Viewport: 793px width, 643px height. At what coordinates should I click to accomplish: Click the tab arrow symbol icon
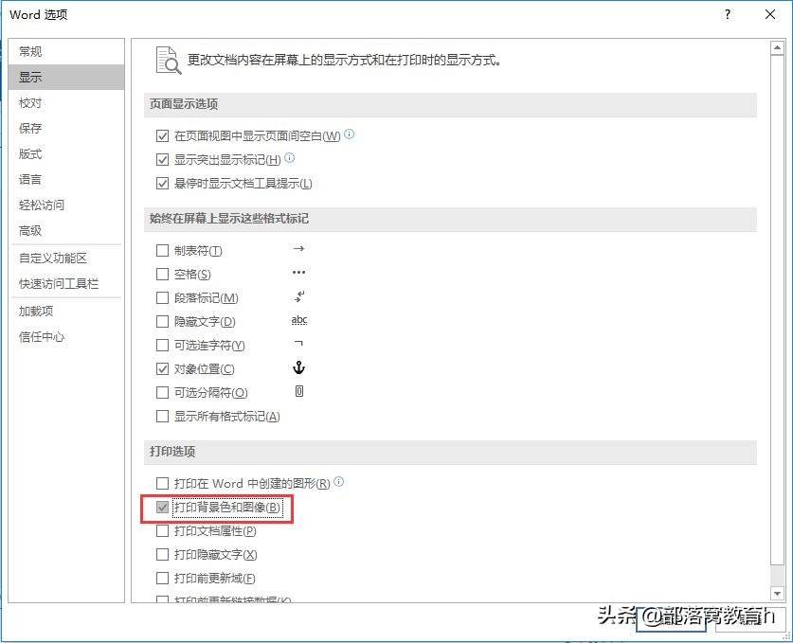point(298,249)
